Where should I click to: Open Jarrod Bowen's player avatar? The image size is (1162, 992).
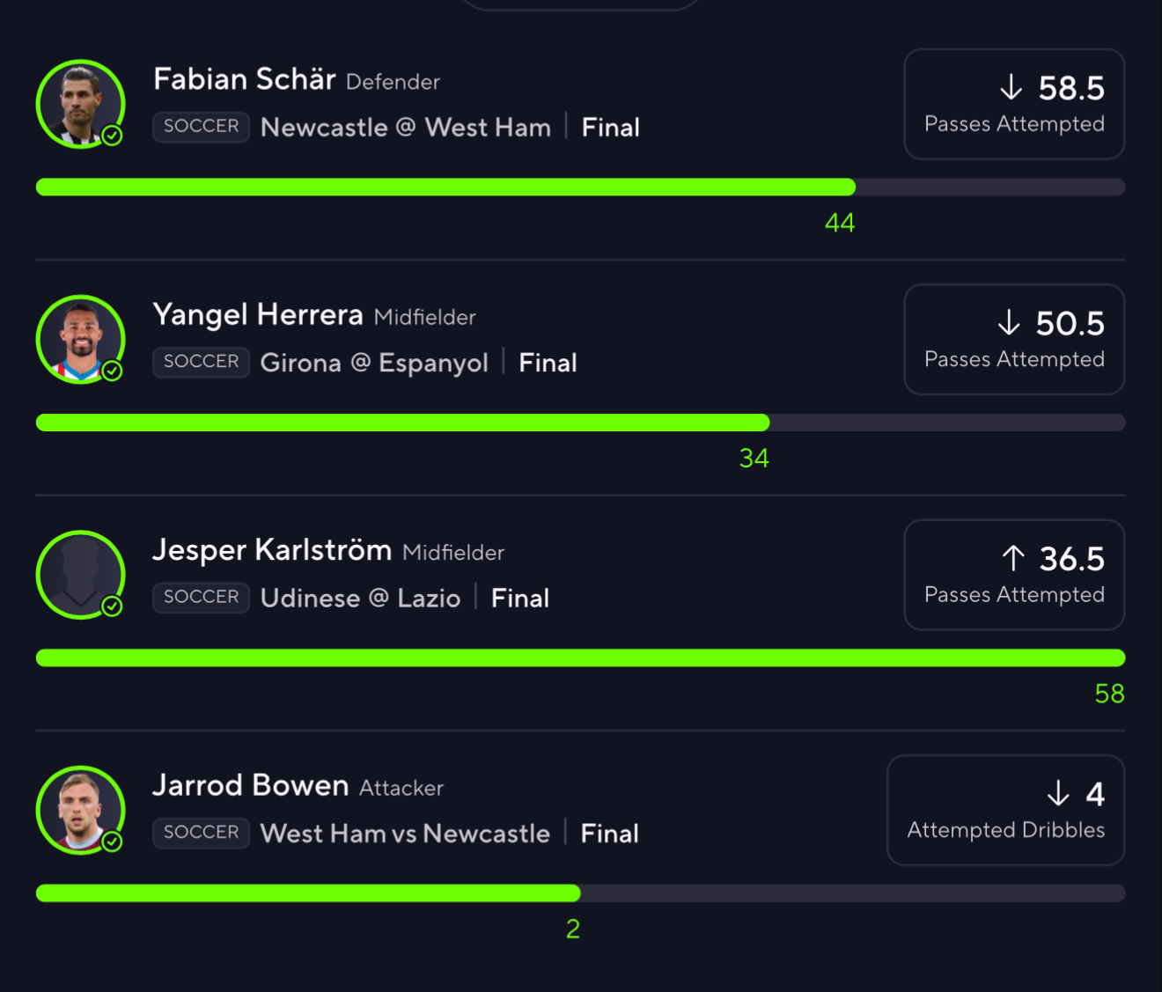pyautogui.click(x=80, y=810)
